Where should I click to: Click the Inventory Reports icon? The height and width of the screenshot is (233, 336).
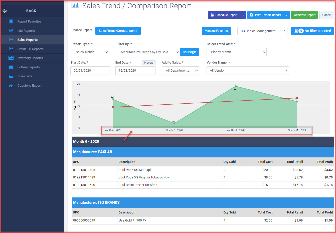tap(11, 58)
